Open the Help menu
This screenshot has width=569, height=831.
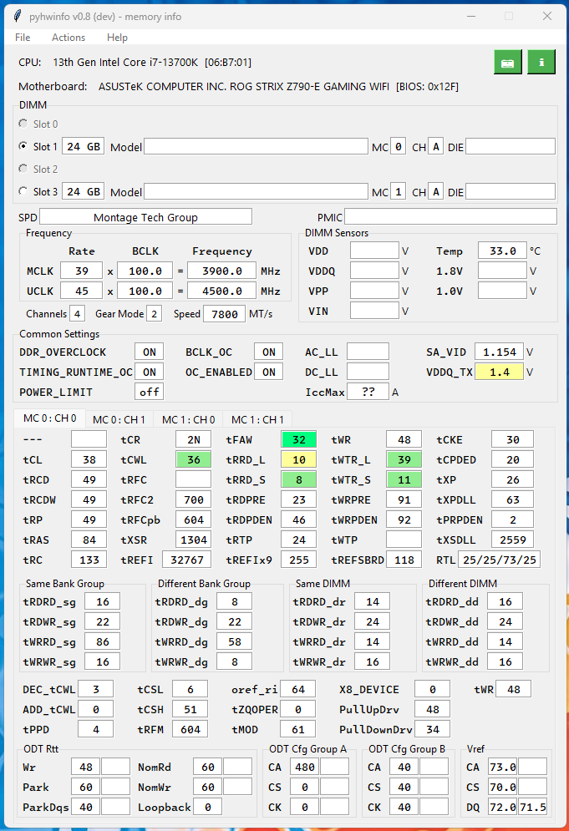click(117, 38)
